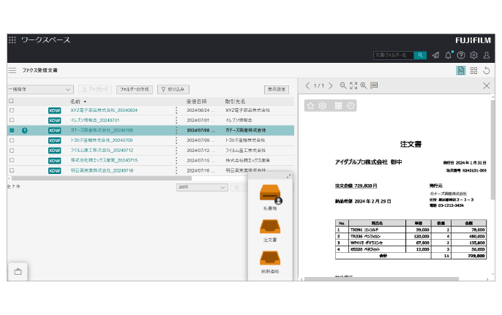The width and height of the screenshot is (502, 315).
Task: Switch to thumbnail grid view icon
Action: 474,70
